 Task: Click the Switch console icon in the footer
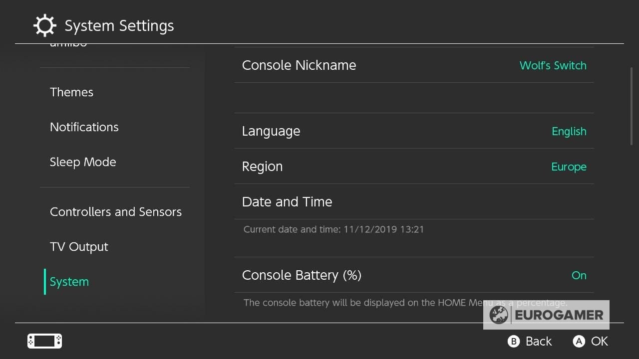44,341
